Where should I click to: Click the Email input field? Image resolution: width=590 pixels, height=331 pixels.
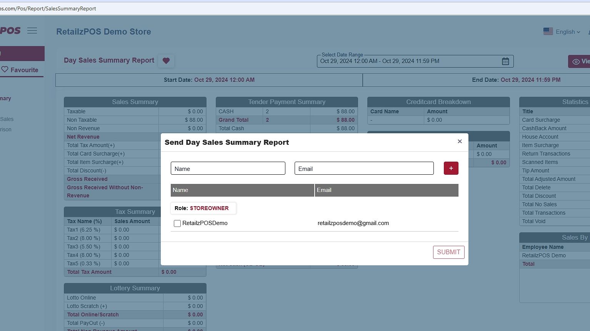(364, 169)
